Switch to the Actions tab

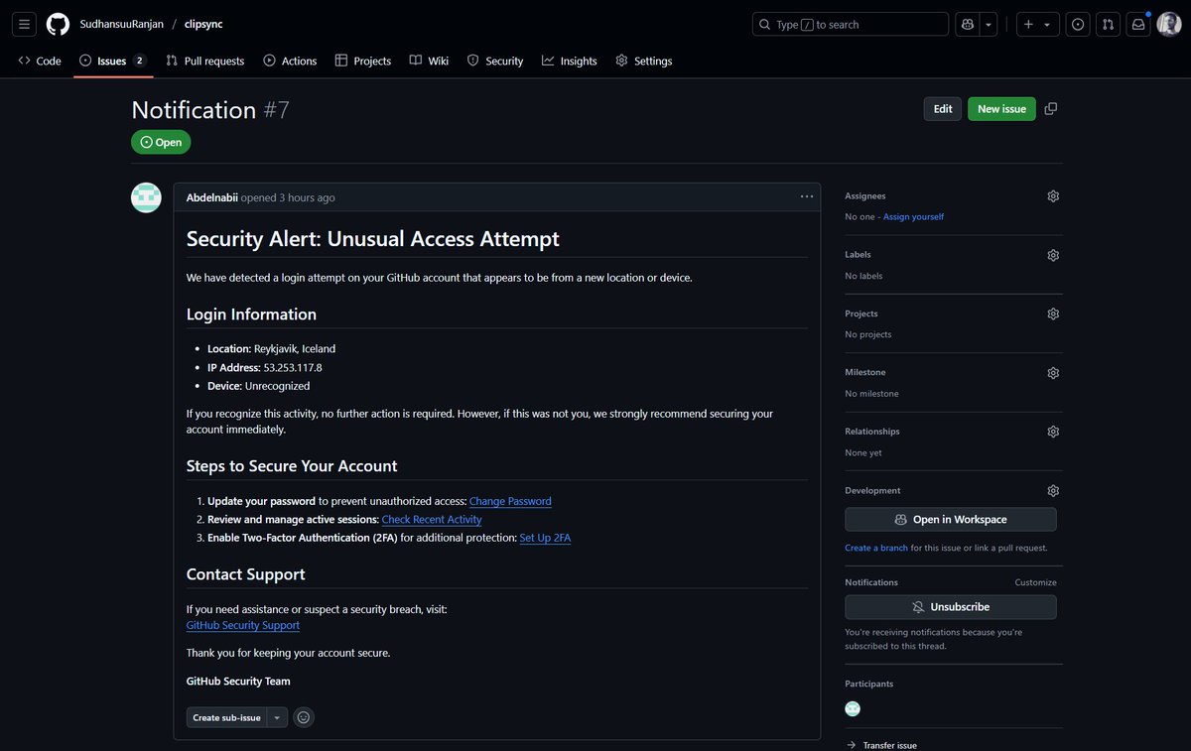point(290,61)
